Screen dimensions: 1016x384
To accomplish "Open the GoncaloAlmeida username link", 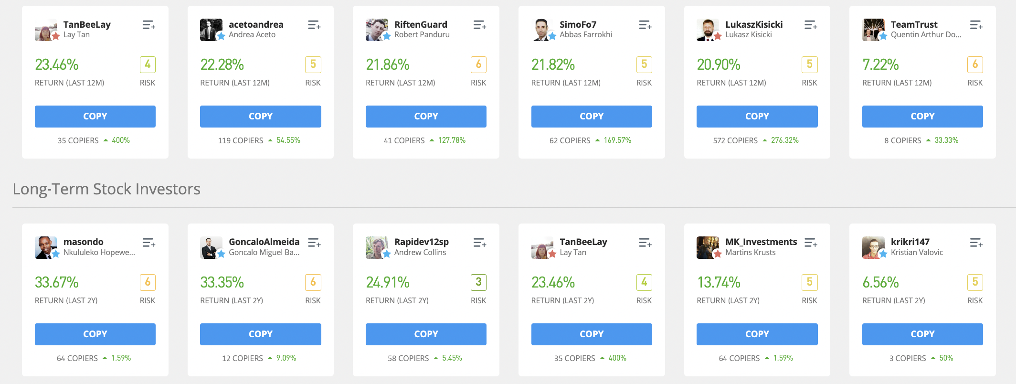I will (264, 242).
